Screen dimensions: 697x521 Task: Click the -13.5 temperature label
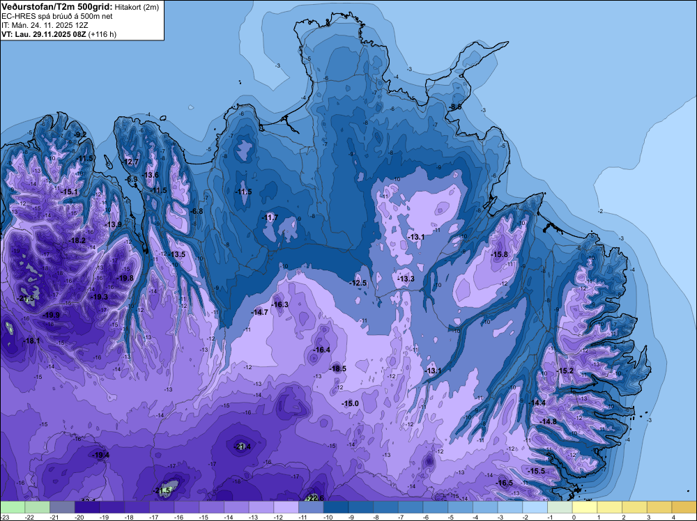click(x=177, y=255)
